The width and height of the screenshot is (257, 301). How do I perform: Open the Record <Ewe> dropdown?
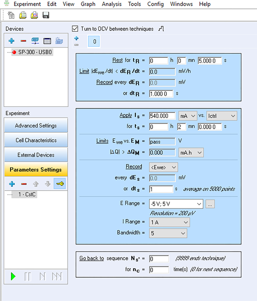point(163,167)
